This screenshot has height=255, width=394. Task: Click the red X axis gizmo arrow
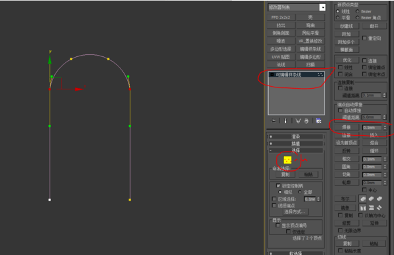coord(79,89)
